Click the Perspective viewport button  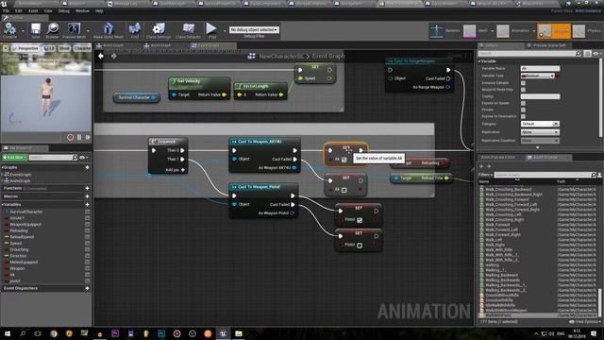tap(25, 48)
